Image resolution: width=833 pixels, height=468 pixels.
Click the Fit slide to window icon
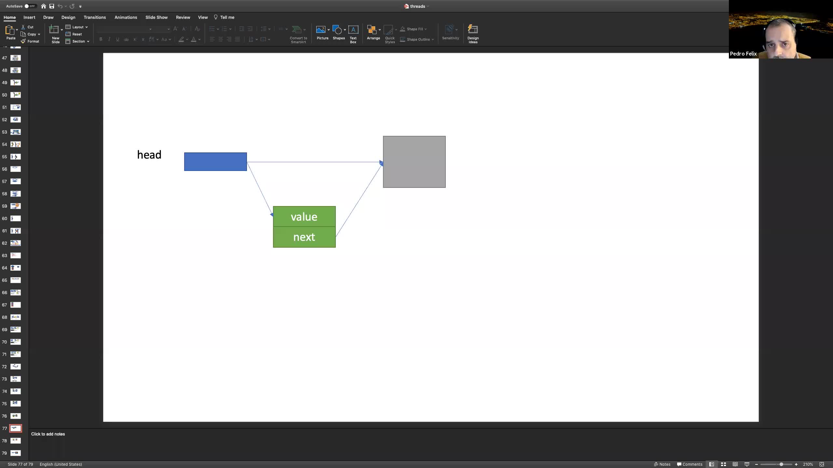822,464
